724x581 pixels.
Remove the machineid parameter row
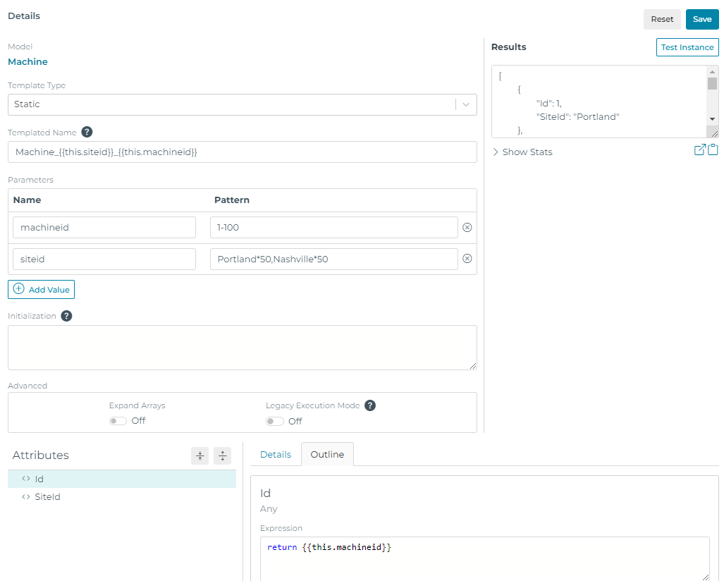click(x=467, y=227)
